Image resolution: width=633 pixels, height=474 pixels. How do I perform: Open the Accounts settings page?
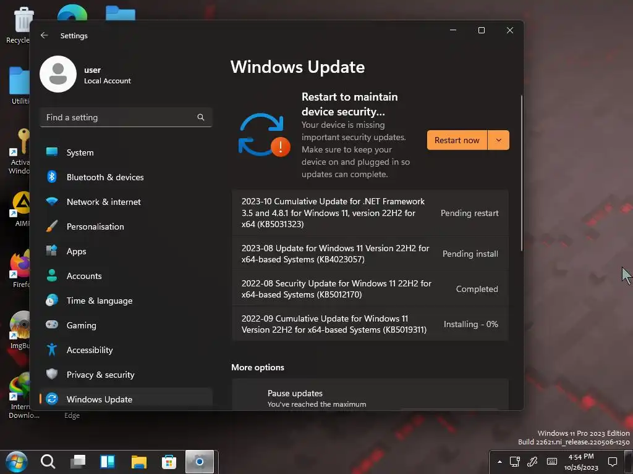126,276
